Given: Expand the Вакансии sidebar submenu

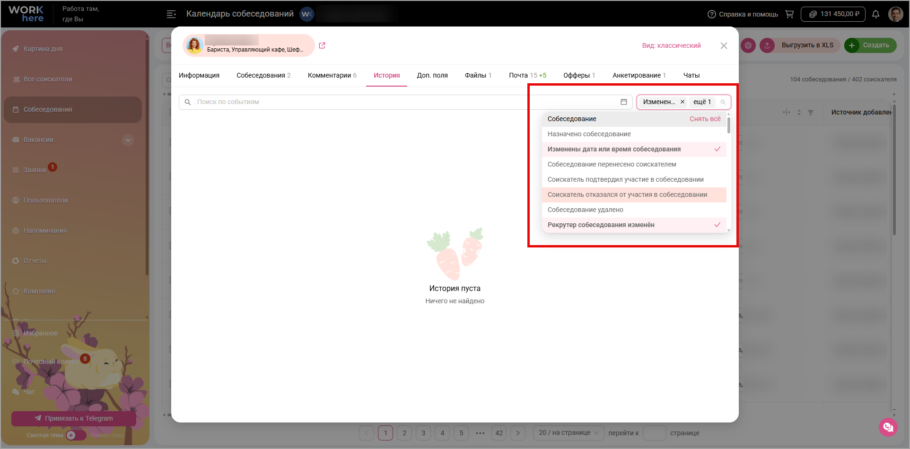Looking at the screenshot, I should click(128, 140).
